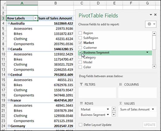This screenshot has height=131, width=161.
Task: Enable the Defer Layout Update checkbox
Action: 80,125
